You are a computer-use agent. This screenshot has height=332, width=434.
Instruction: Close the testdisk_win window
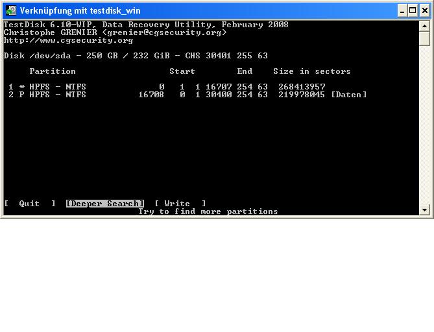click(424, 11)
